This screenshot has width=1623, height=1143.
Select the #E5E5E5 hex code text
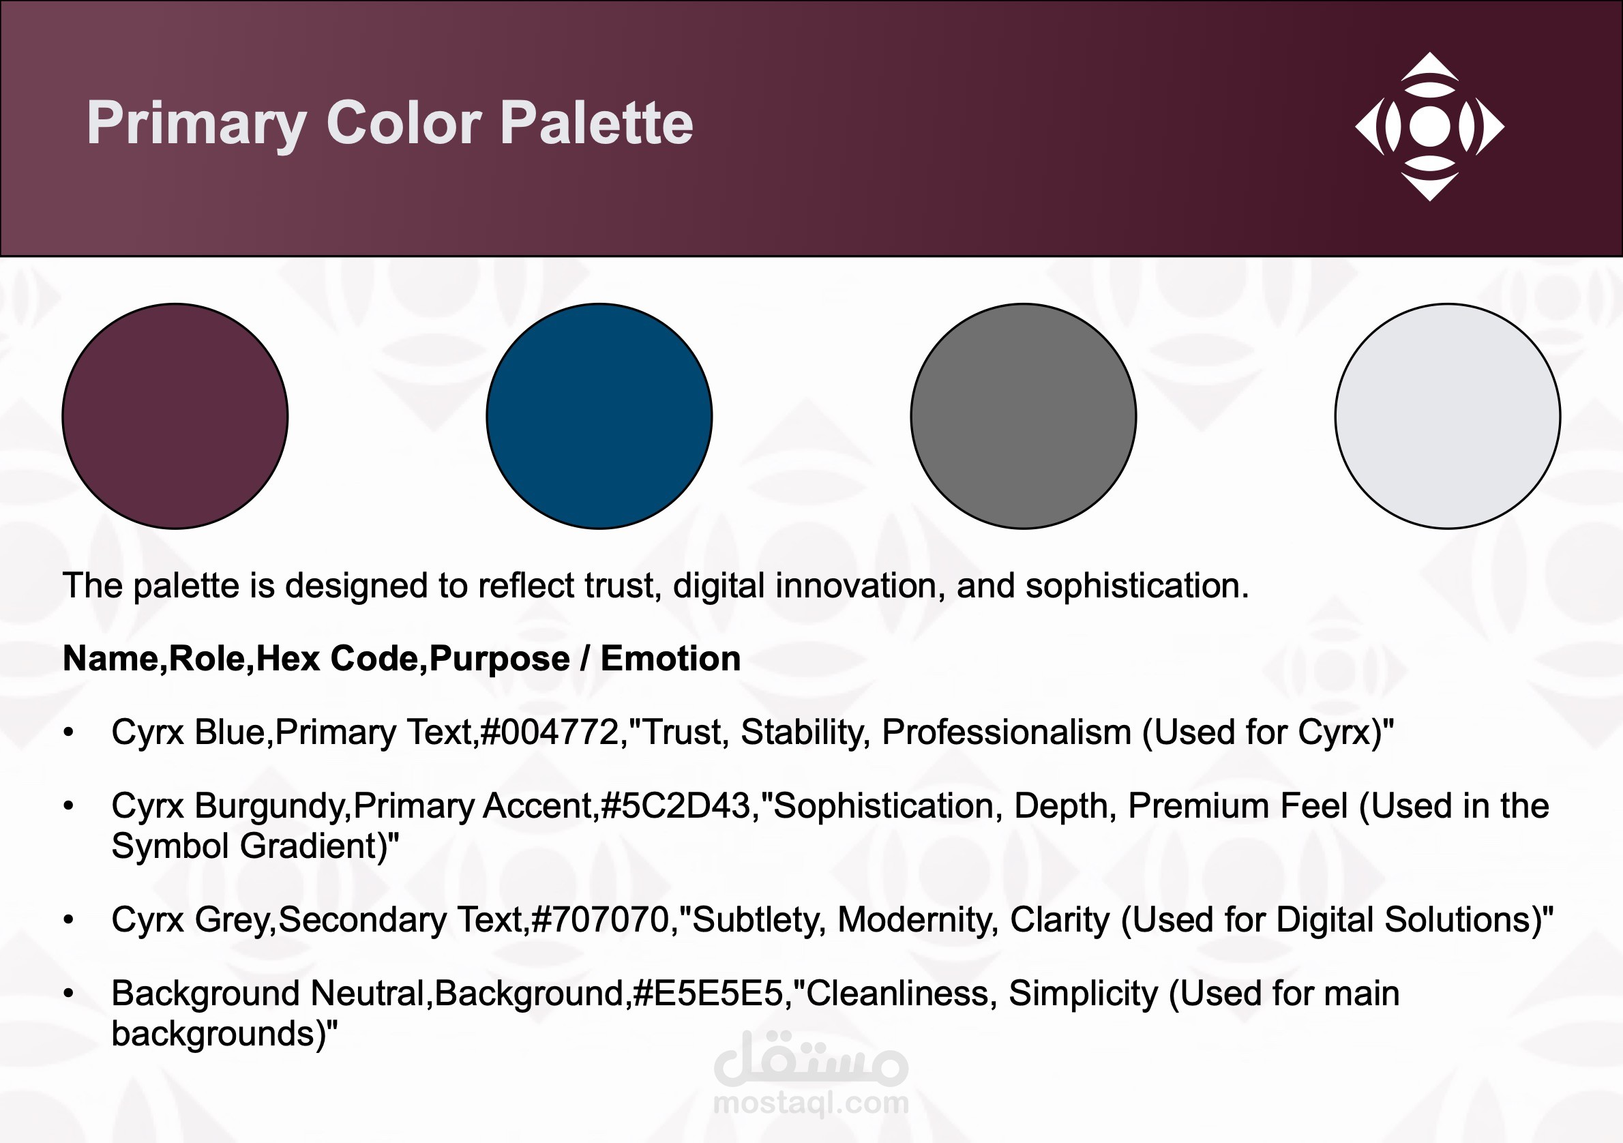pyautogui.click(x=709, y=993)
